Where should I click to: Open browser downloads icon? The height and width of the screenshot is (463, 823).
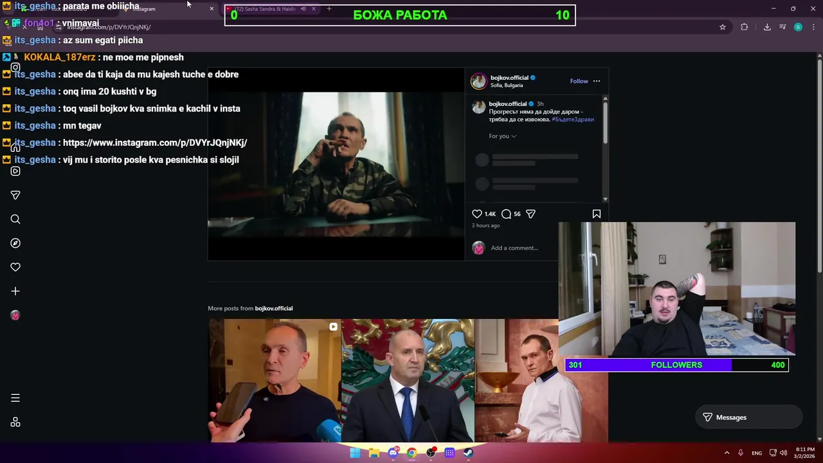767,27
